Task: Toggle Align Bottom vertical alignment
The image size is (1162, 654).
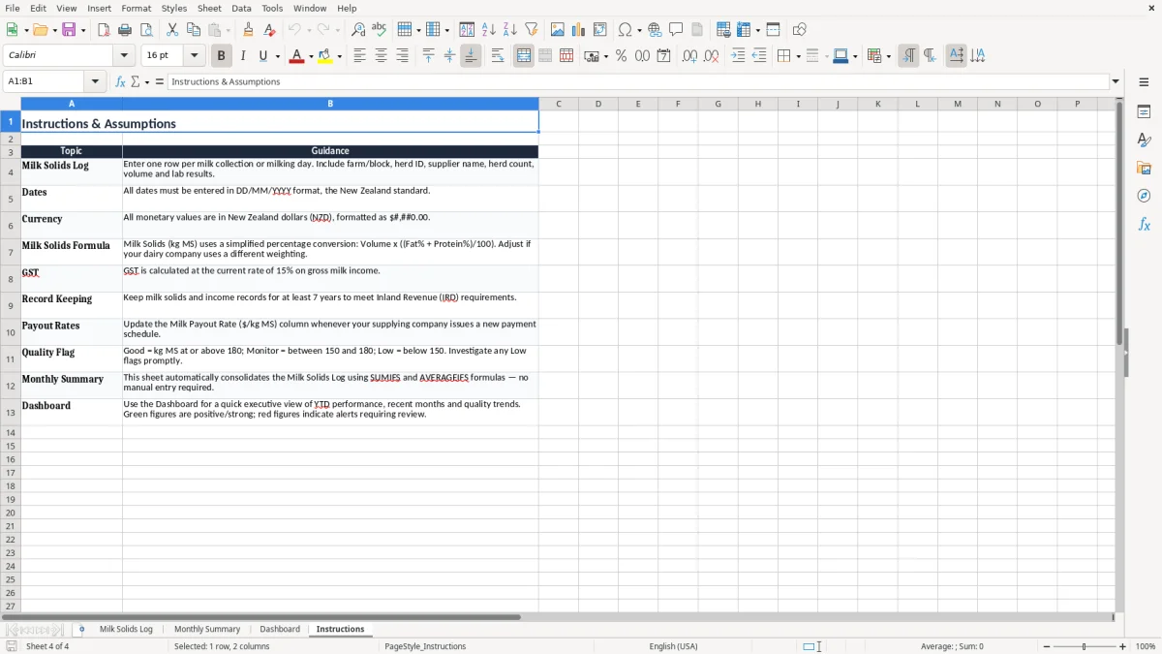Action: [x=471, y=56]
